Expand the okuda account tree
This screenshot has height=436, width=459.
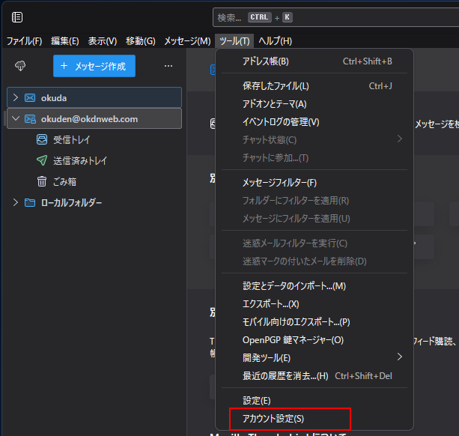[x=16, y=97]
